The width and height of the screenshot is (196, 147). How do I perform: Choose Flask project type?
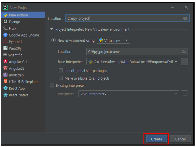click(23, 28)
